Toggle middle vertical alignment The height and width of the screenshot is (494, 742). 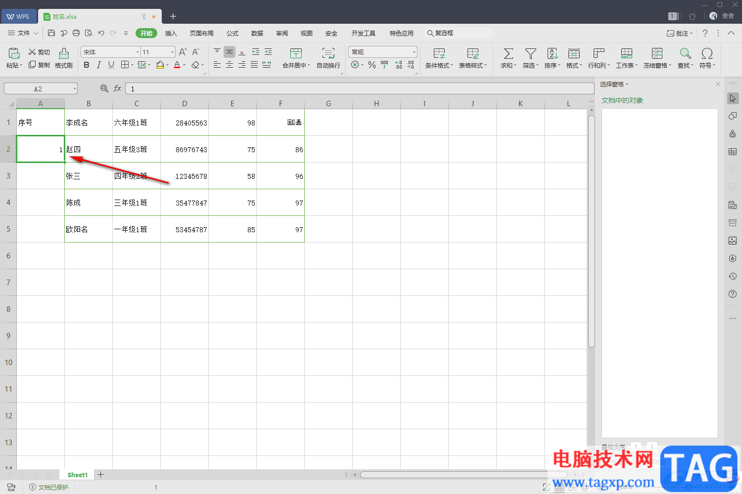tap(230, 51)
